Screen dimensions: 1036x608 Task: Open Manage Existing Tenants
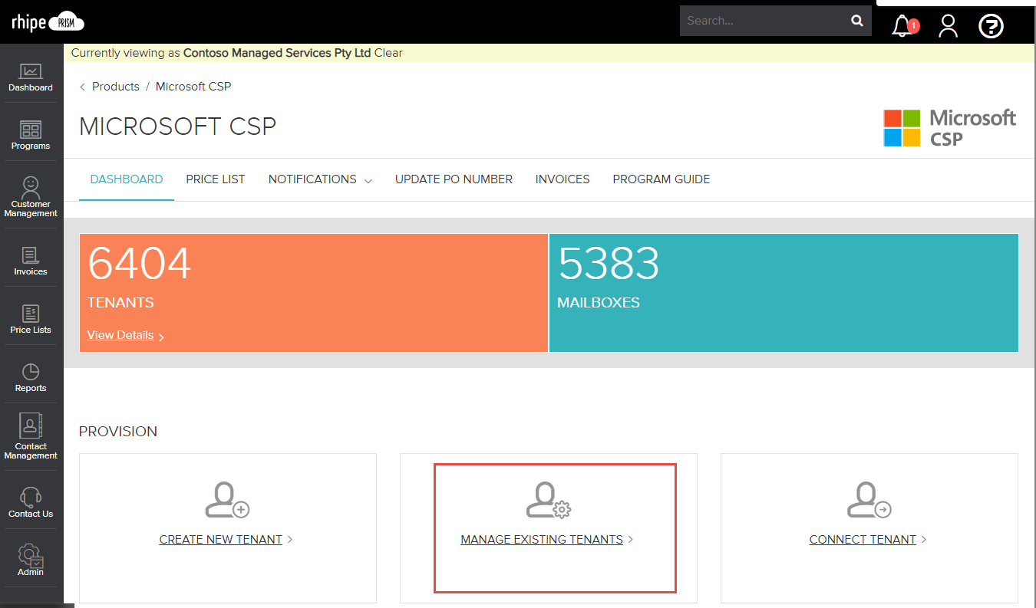[543, 539]
